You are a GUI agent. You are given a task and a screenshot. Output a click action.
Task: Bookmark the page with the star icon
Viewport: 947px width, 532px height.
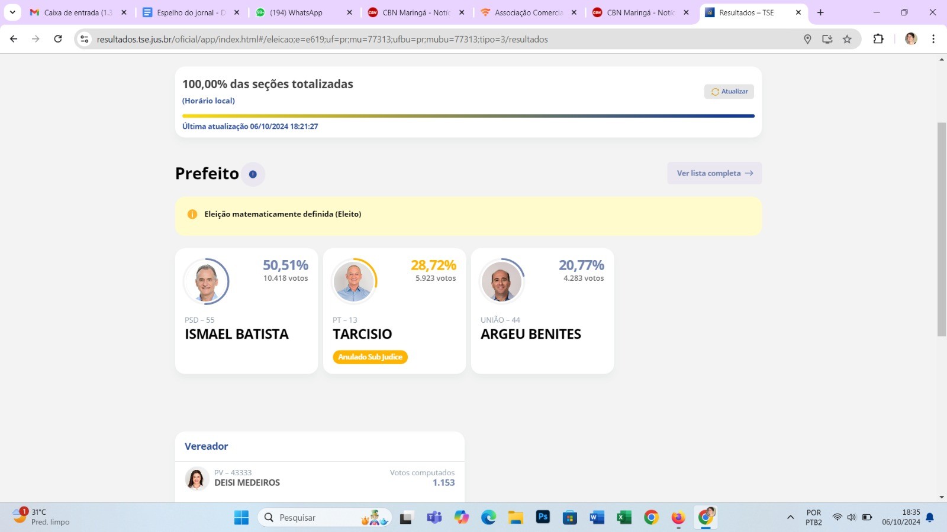coord(848,39)
